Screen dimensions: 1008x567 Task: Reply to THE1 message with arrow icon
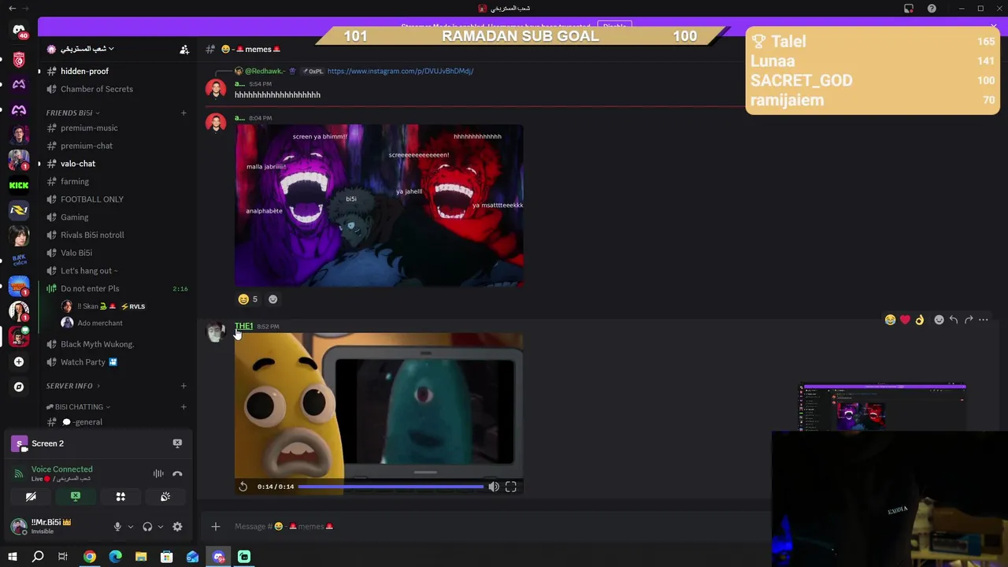point(954,320)
